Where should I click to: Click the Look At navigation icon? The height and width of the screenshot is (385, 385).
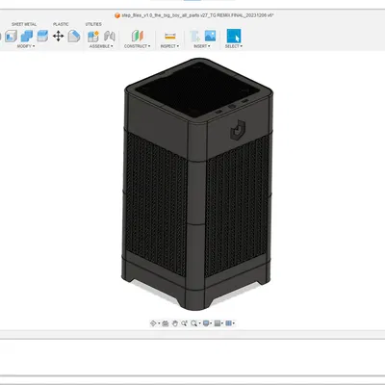point(166,323)
